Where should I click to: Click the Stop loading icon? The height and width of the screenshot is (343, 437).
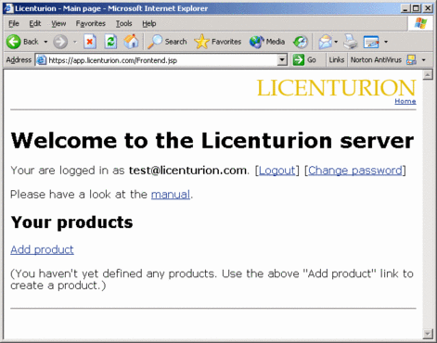tap(90, 42)
